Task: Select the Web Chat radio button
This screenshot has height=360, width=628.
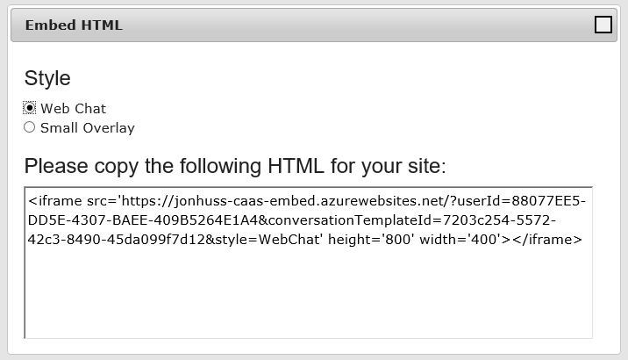Action: 30,108
